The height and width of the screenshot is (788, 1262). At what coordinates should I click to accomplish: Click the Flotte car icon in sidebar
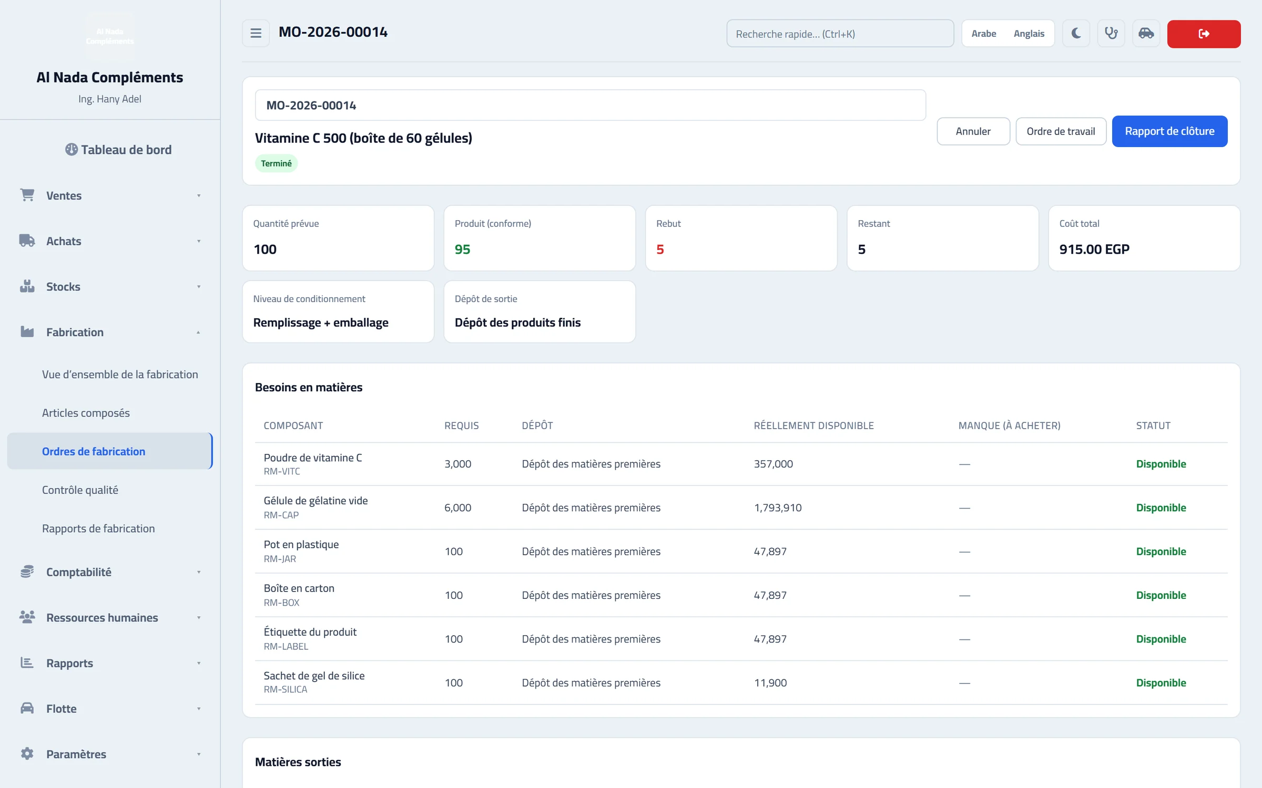click(27, 708)
